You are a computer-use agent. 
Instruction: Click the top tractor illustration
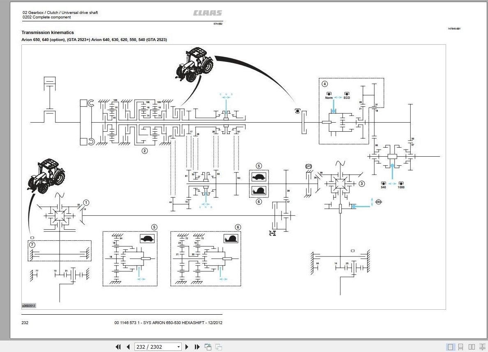point(194,65)
